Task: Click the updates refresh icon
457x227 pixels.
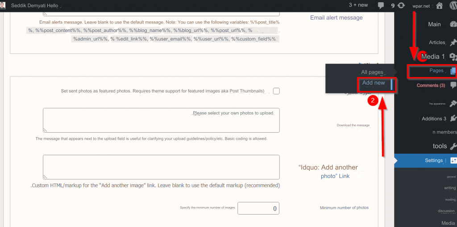Action: pos(401,5)
